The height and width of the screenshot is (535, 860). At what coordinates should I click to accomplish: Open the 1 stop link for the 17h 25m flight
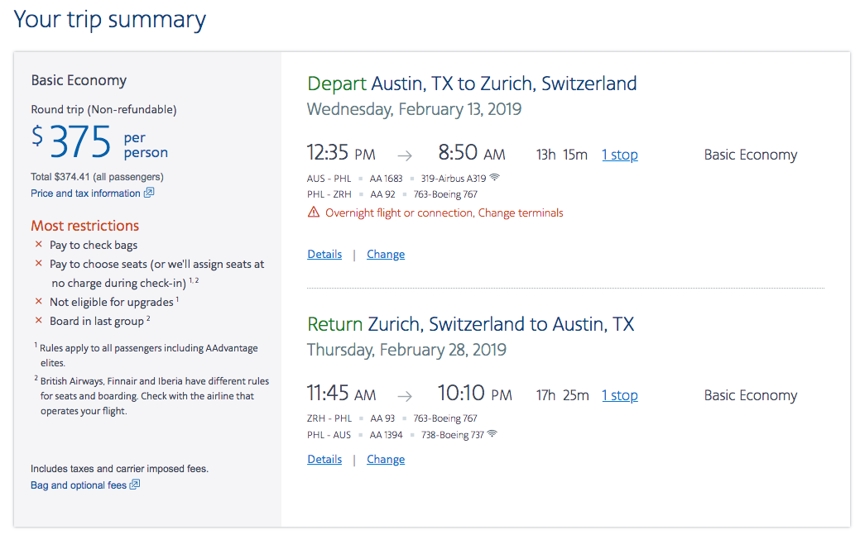[x=620, y=395]
